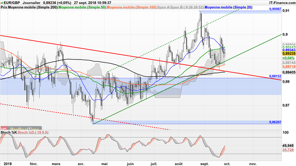Image resolution: width=296 pixels, height=166 pixels.
Task: Click the orange 0,88718 value tag
Action: [289, 66]
